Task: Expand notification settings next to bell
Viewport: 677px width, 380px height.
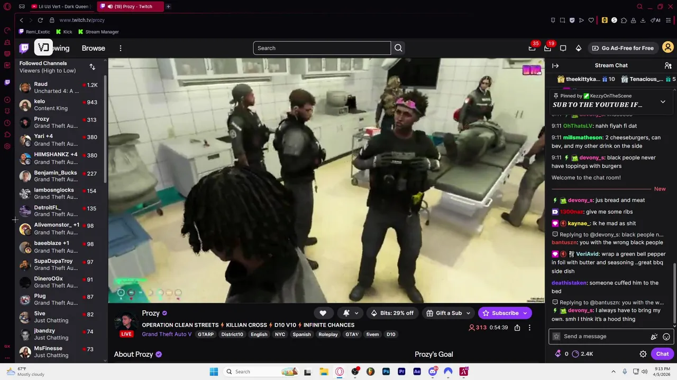Action: (x=356, y=313)
